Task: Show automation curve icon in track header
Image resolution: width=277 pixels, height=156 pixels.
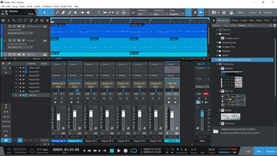Action: pos(19,21)
